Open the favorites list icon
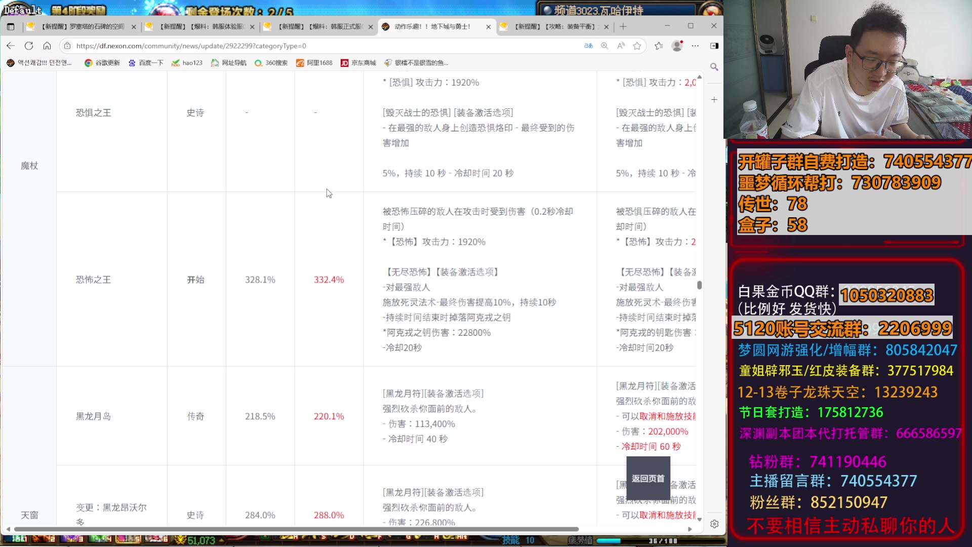Viewport: 972px width, 547px height. coord(659,46)
